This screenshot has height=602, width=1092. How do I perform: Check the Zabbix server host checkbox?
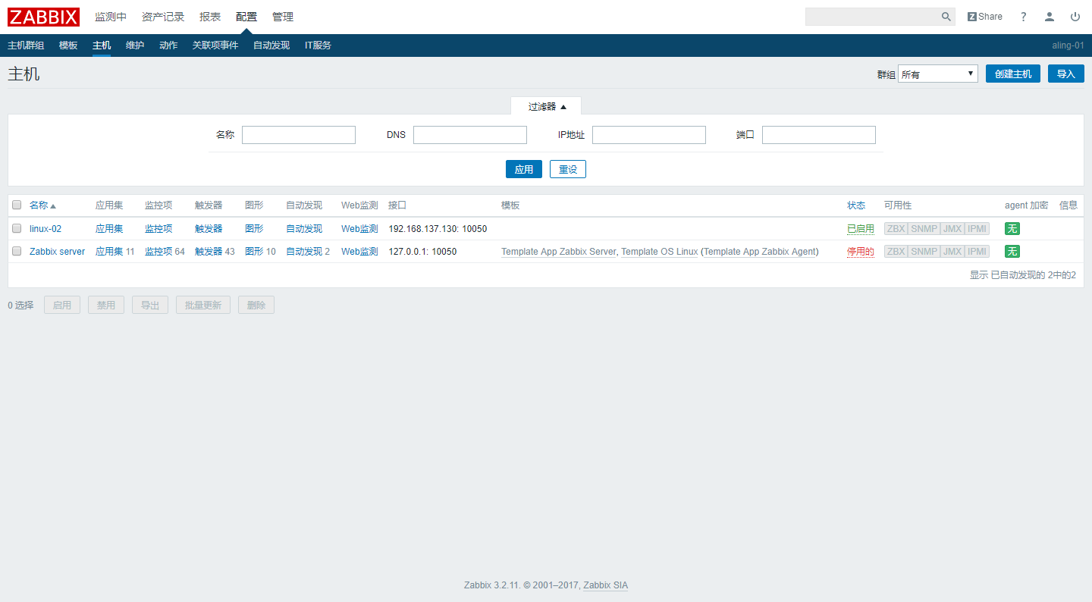17,251
